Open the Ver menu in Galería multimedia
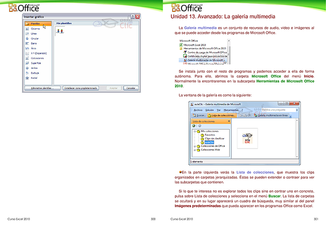 [x=218, y=110]
